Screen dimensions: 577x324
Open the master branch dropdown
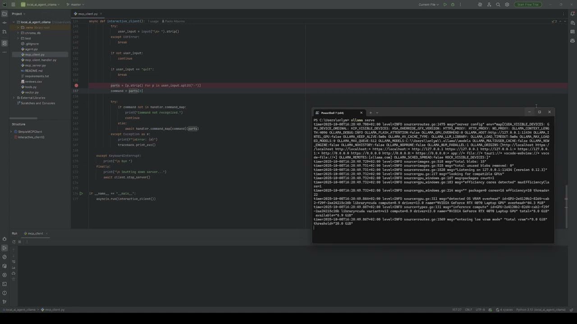click(76, 4)
